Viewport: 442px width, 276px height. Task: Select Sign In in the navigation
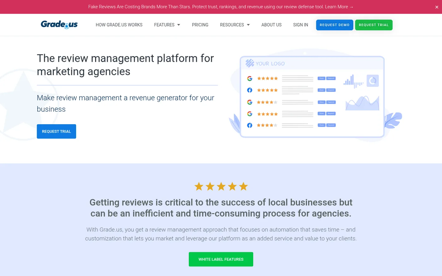(301, 25)
